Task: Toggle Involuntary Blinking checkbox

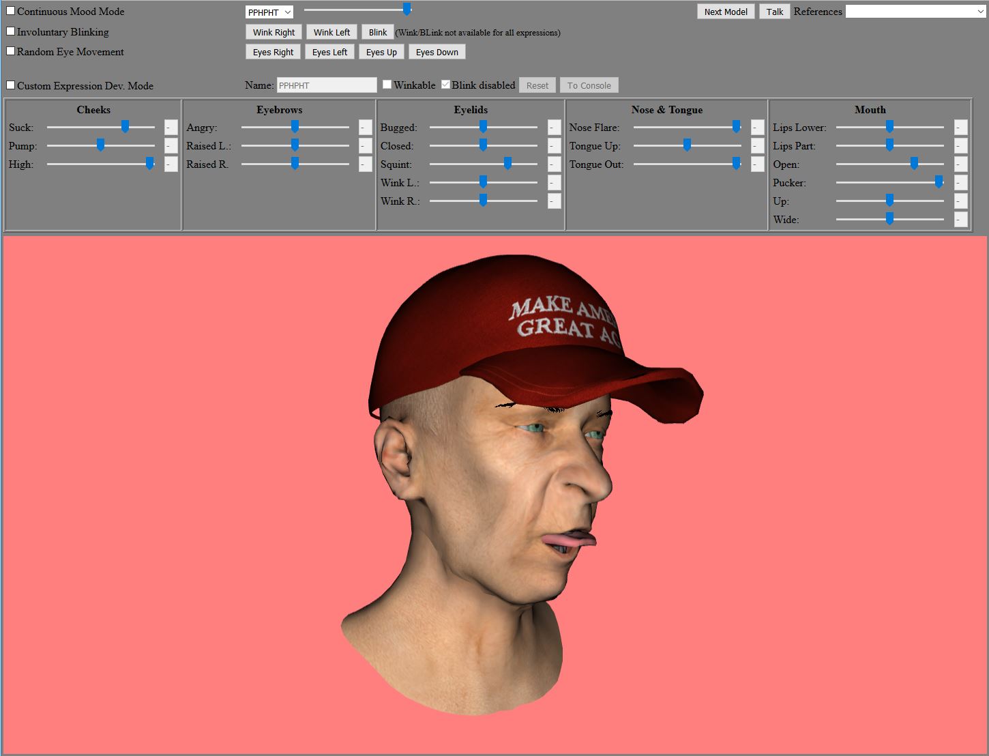Action: click(x=11, y=31)
